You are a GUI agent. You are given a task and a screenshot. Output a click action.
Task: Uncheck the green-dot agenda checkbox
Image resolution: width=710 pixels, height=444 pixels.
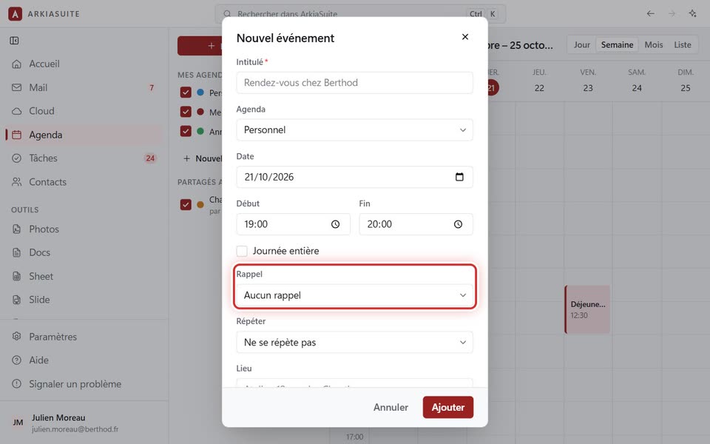coord(186,131)
